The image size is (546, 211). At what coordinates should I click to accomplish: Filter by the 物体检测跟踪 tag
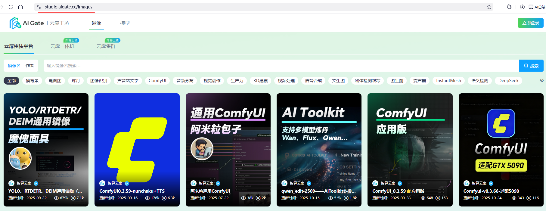(368, 81)
